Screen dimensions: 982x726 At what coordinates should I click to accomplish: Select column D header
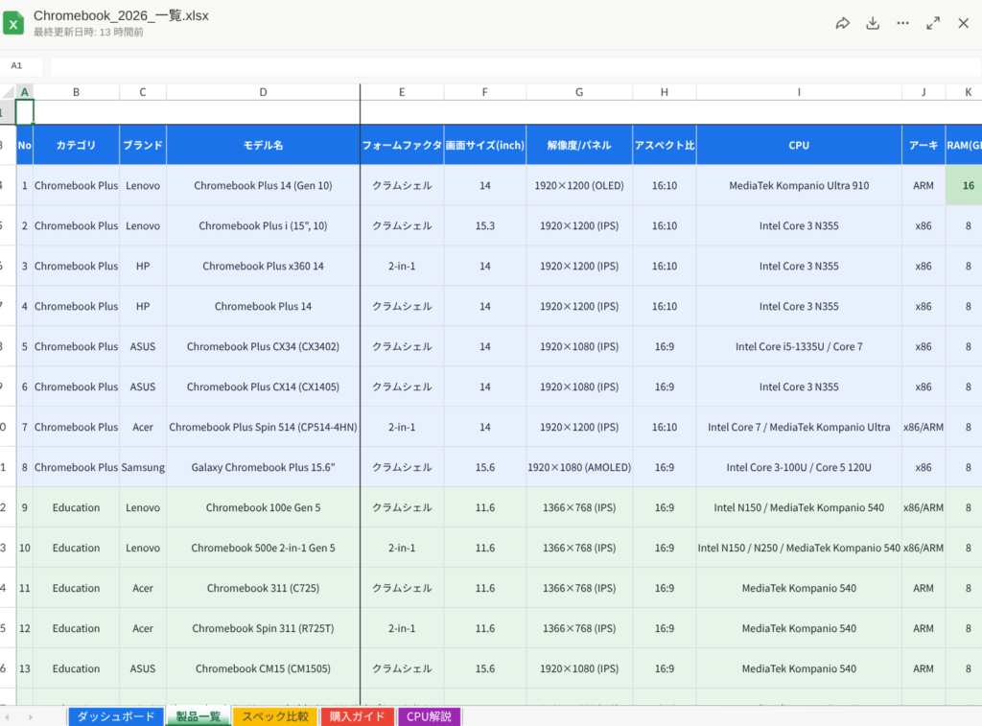[263, 92]
